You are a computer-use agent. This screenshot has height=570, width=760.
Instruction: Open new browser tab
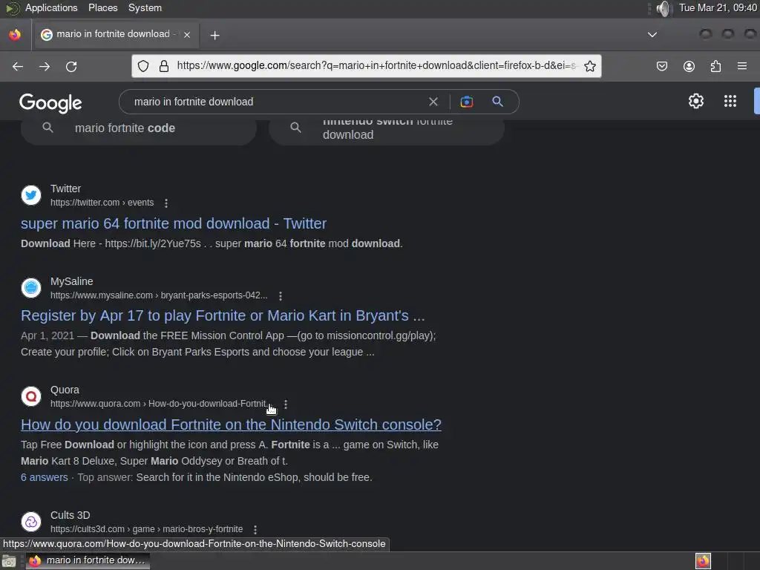[214, 36]
